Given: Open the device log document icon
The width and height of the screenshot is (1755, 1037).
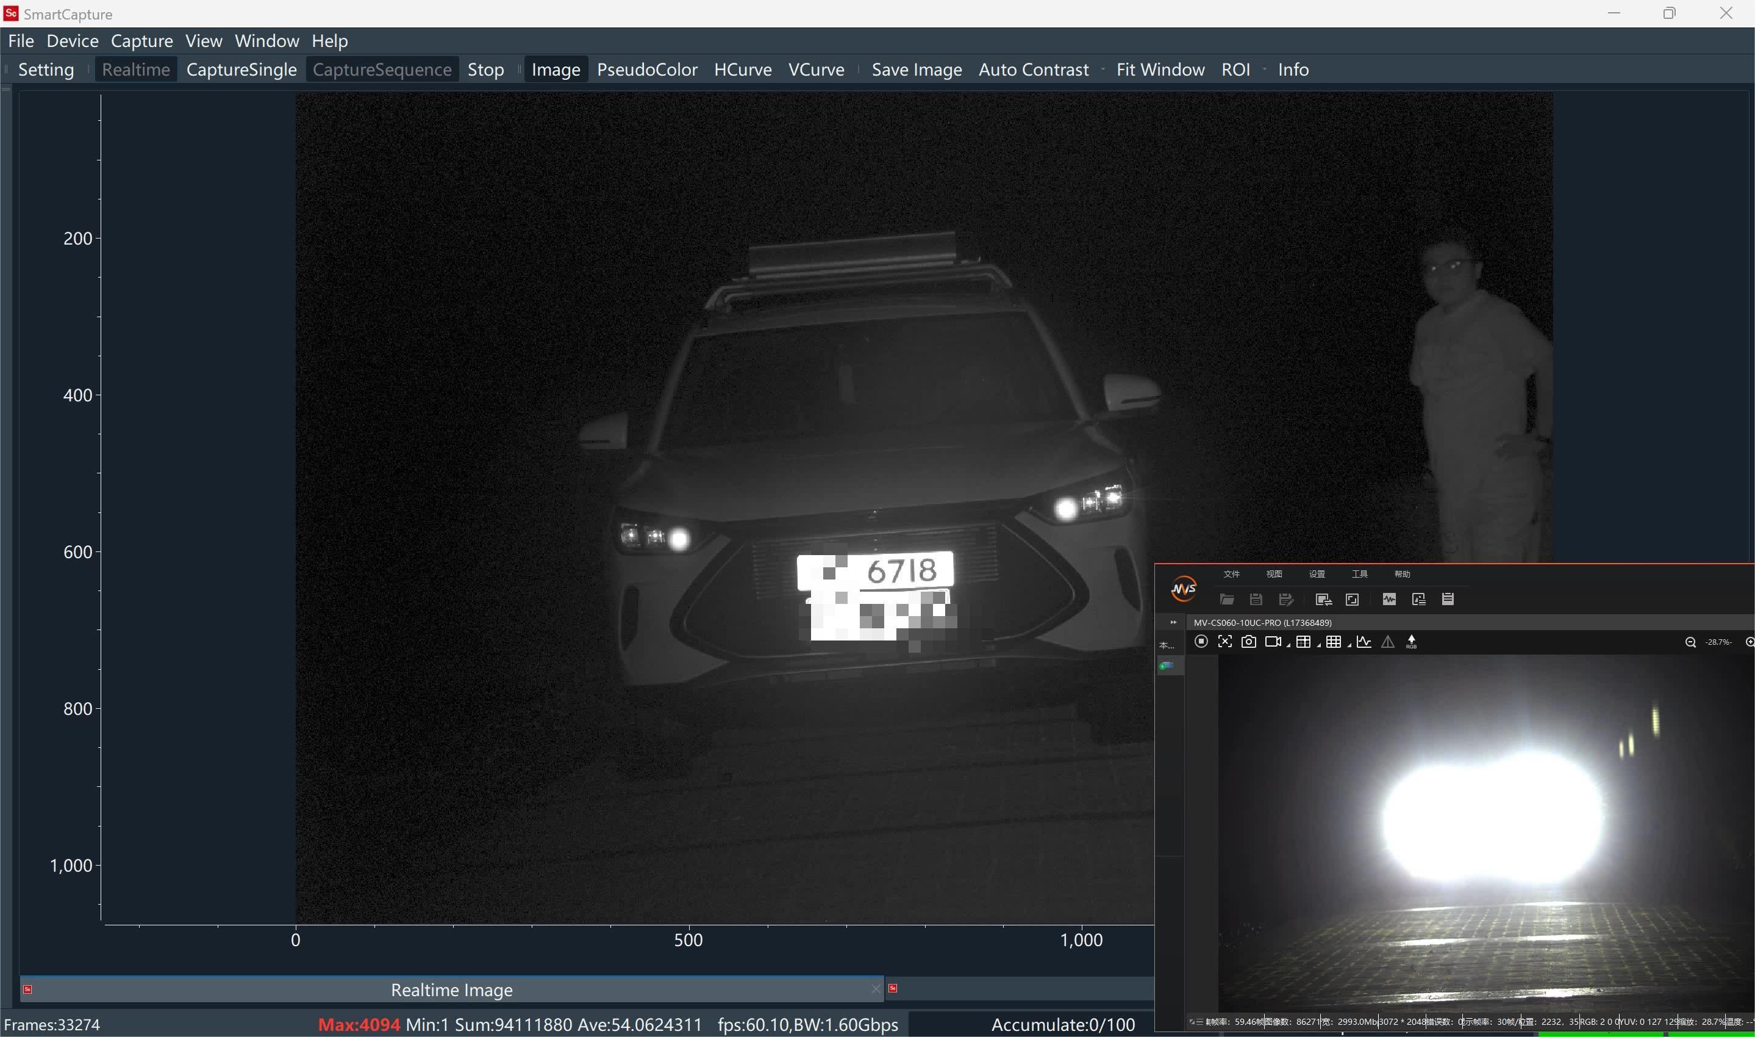Looking at the screenshot, I should (x=1448, y=600).
